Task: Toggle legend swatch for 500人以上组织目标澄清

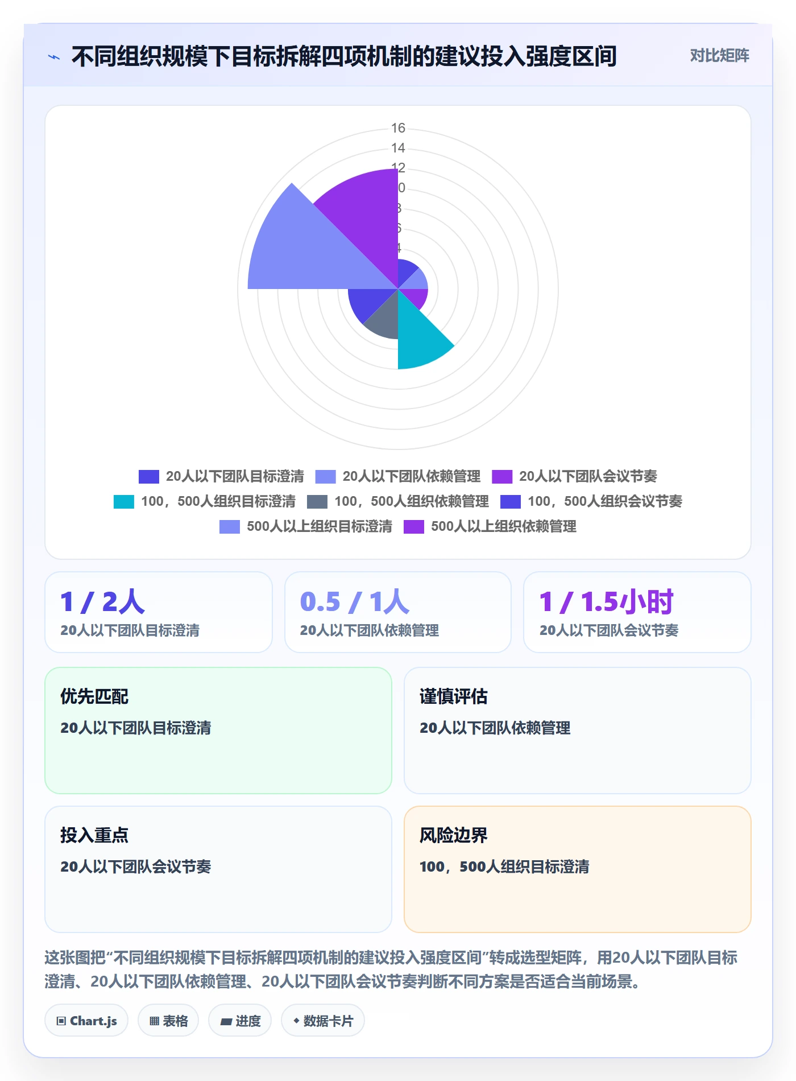Action: tap(230, 526)
